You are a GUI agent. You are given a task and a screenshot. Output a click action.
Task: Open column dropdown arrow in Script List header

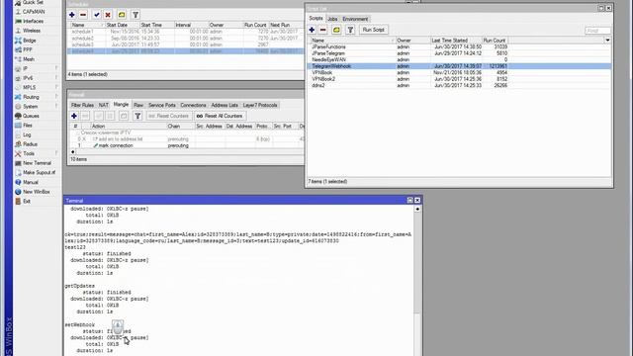click(x=607, y=41)
